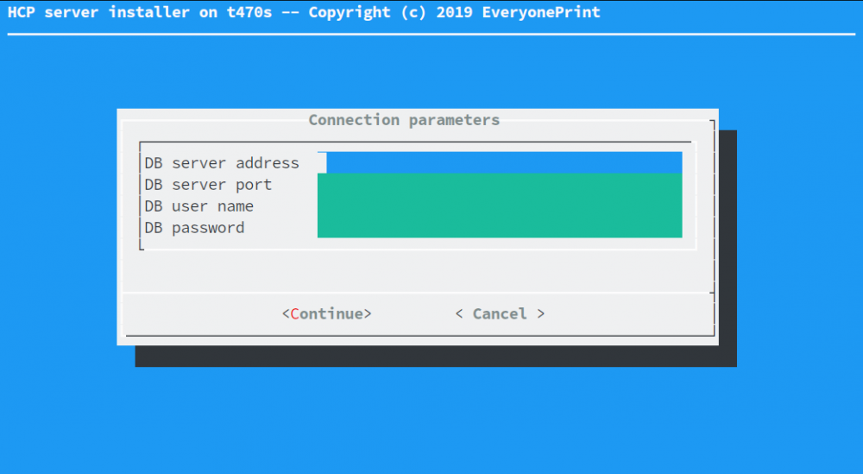Click into the DB password field
863x474 pixels.
click(x=500, y=227)
